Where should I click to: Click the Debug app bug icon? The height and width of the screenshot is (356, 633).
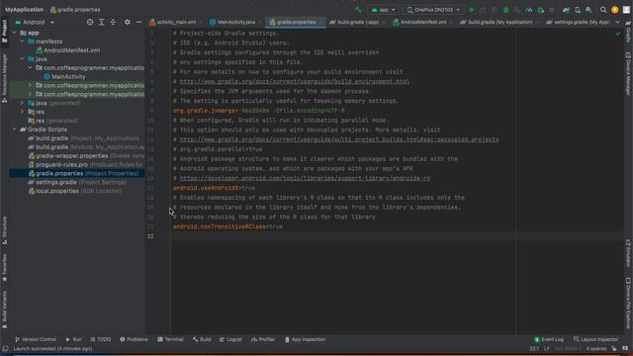505,10
